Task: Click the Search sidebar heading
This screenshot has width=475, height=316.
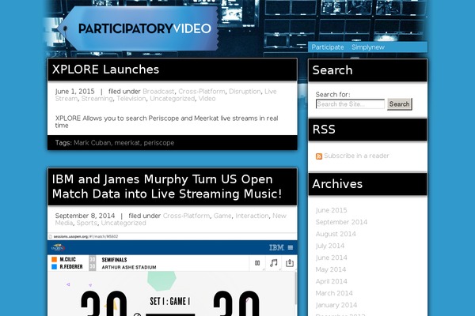Action: coord(332,70)
